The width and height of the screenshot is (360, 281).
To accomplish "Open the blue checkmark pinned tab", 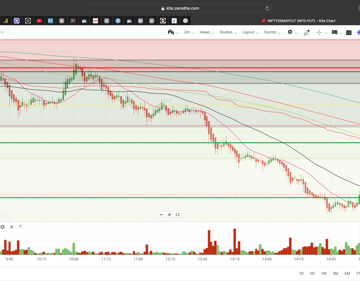I will click(174, 21).
